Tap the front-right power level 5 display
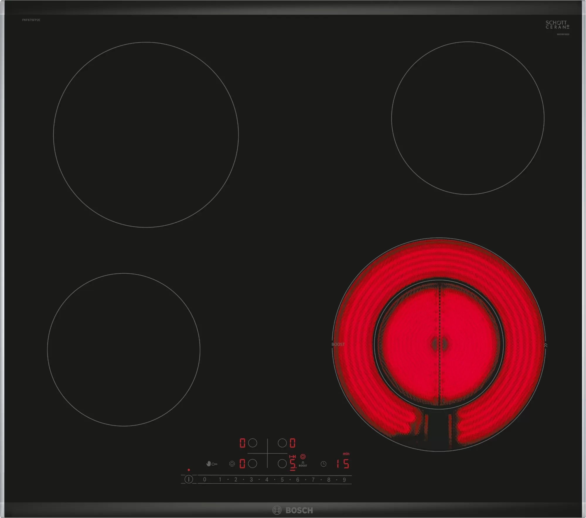 (x=292, y=463)
